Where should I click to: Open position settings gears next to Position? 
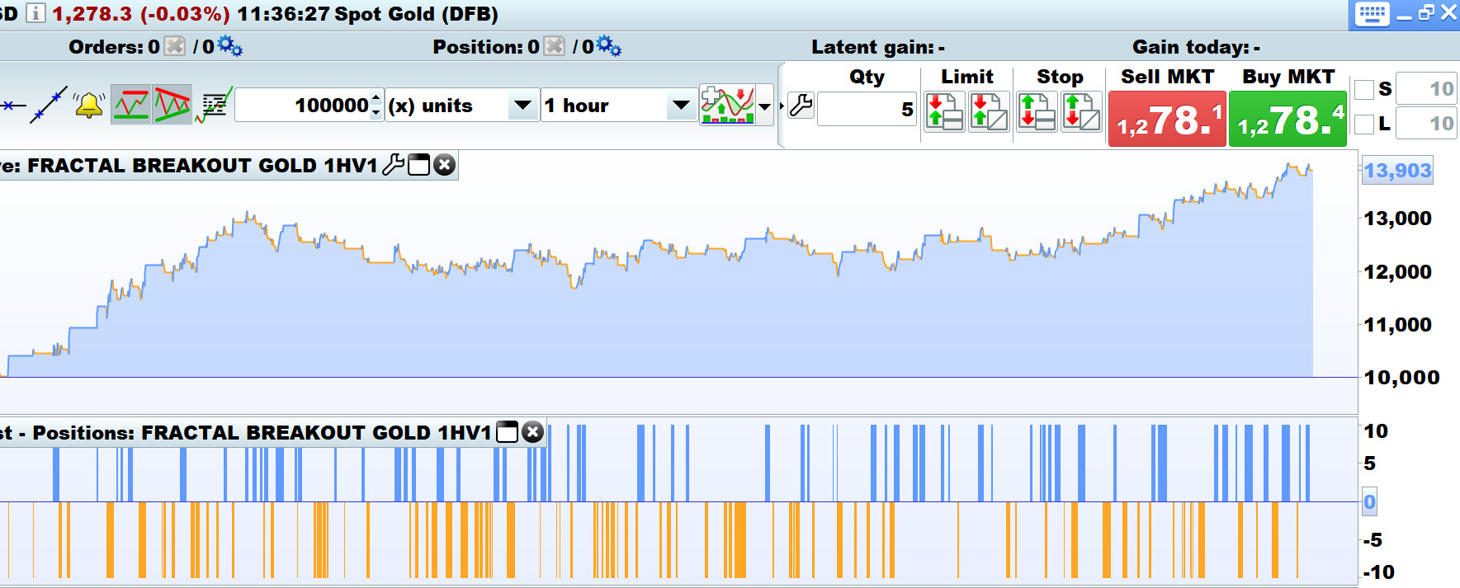[608, 46]
